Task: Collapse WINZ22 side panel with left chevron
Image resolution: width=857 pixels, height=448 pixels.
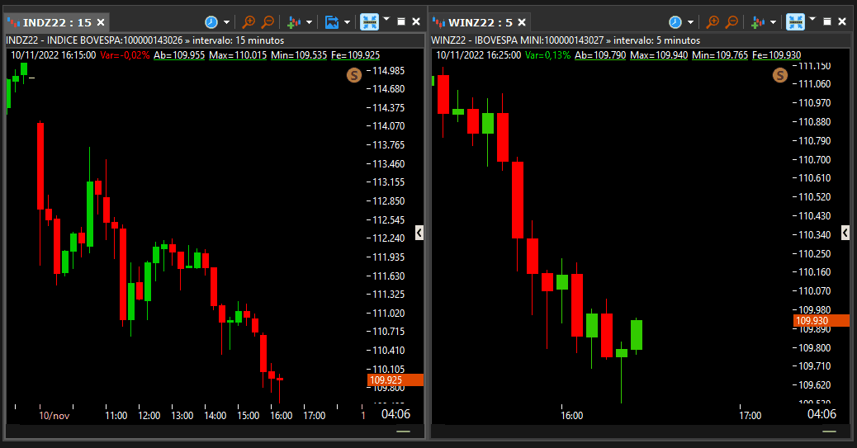Action: click(845, 233)
